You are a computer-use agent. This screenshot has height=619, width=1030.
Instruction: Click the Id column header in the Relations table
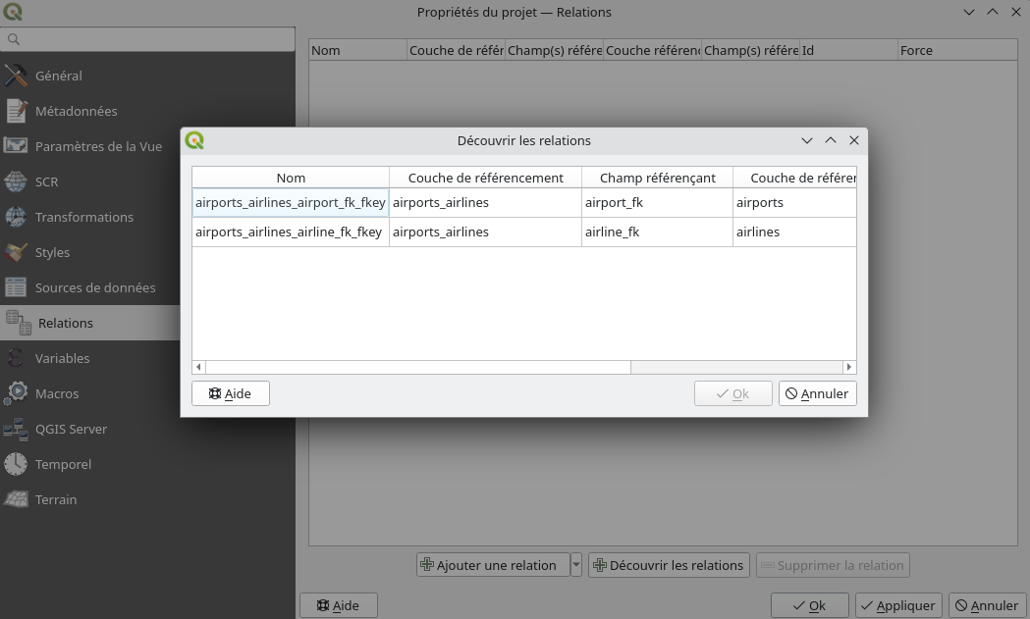pos(848,51)
